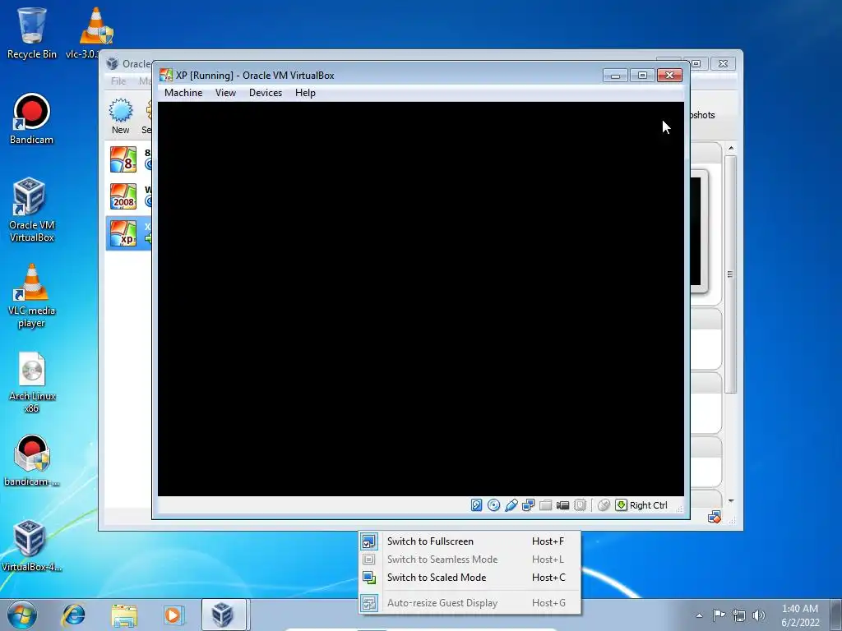The width and height of the screenshot is (842, 631).
Task: Click the network icon at Manager window's bottom-right
Action: [714, 518]
